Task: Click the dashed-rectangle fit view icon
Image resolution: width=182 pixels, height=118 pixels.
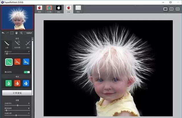Action: [x=12, y=33]
